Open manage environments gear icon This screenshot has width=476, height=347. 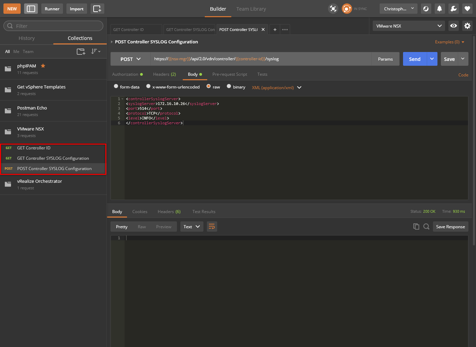467,26
